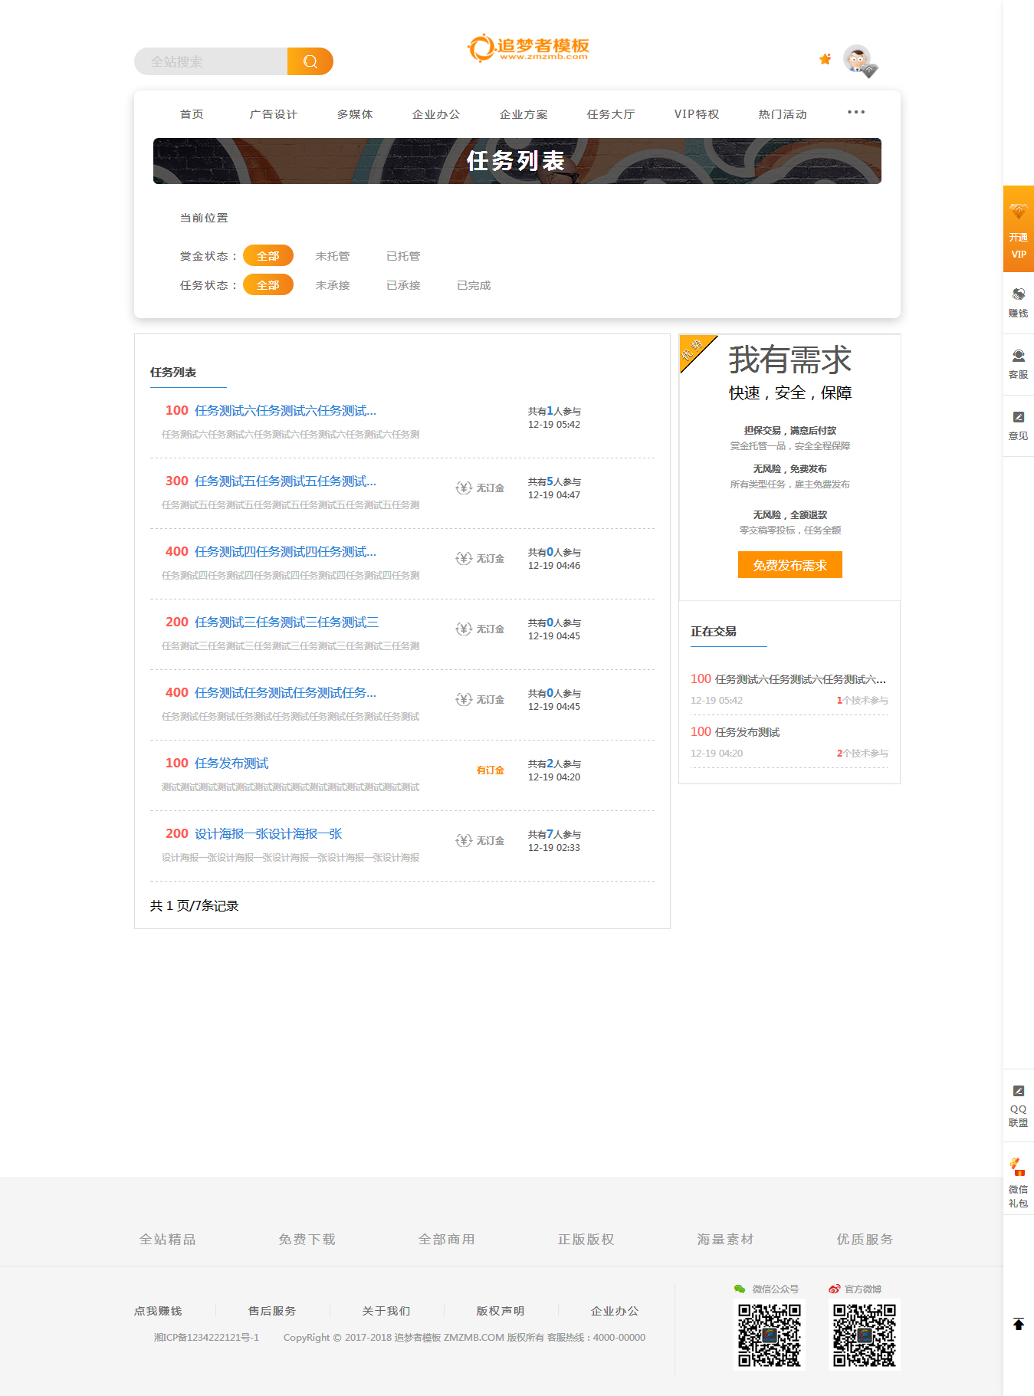Viewport: 1034px width, 1396px height.
Task: Click the orange favorites star icon
Action: pos(825,59)
